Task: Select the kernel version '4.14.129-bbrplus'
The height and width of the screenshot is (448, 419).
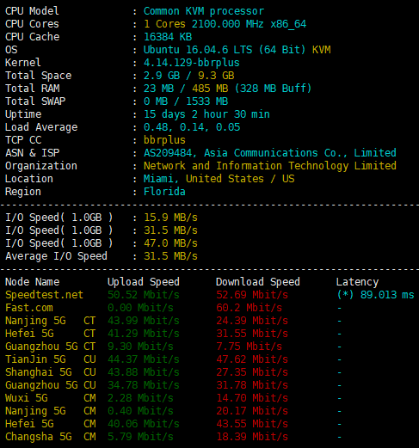Action: [x=192, y=63]
